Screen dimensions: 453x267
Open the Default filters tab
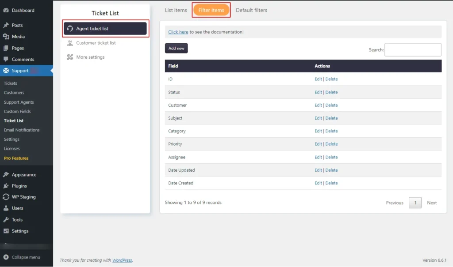[x=251, y=10]
